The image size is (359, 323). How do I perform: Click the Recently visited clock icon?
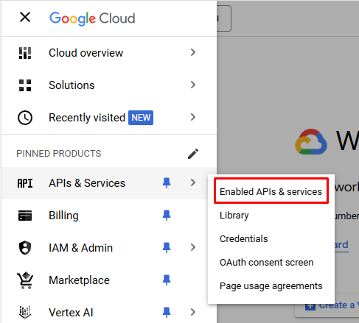click(x=25, y=118)
